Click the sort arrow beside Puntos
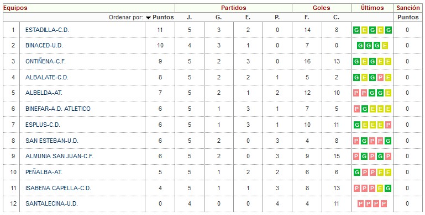Screen dimensions: 425x215 148,18
